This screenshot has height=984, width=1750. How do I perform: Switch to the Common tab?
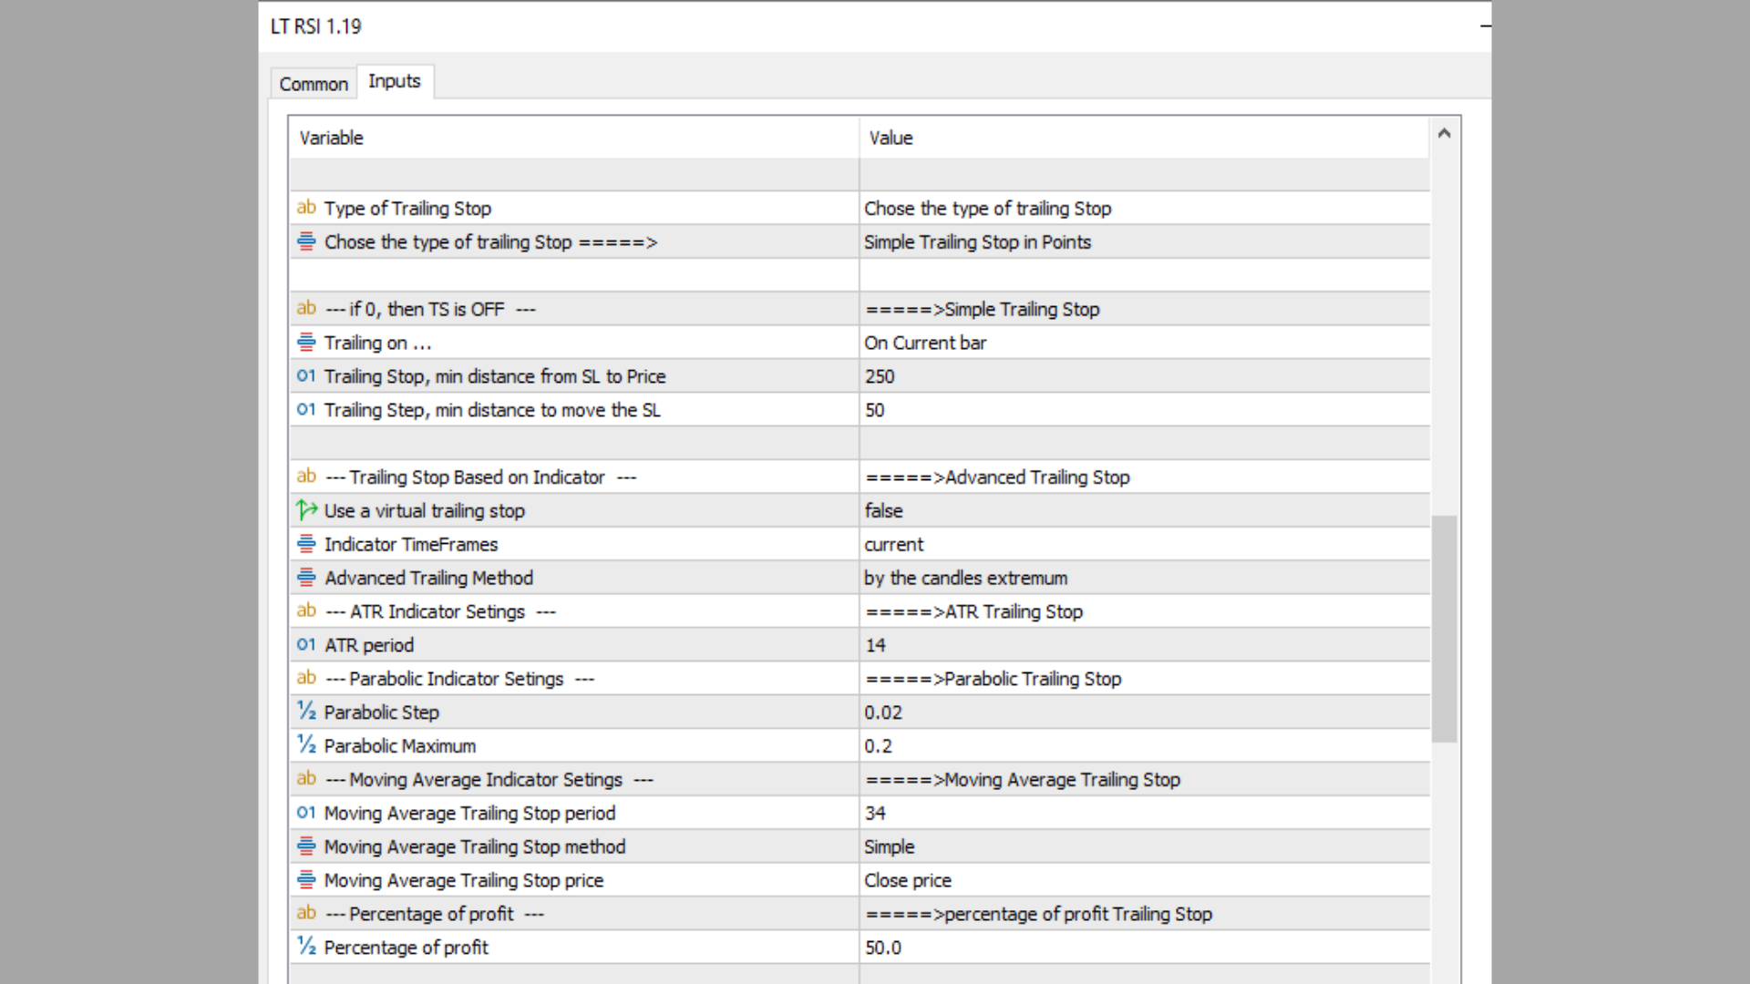[x=314, y=84]
